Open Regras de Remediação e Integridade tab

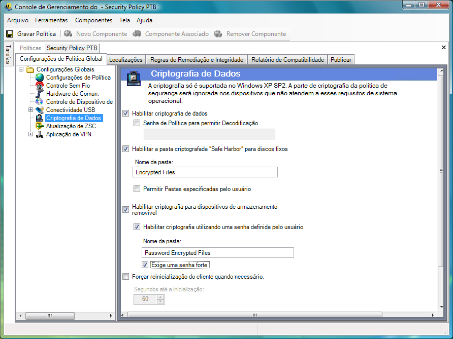pos(197,60)
